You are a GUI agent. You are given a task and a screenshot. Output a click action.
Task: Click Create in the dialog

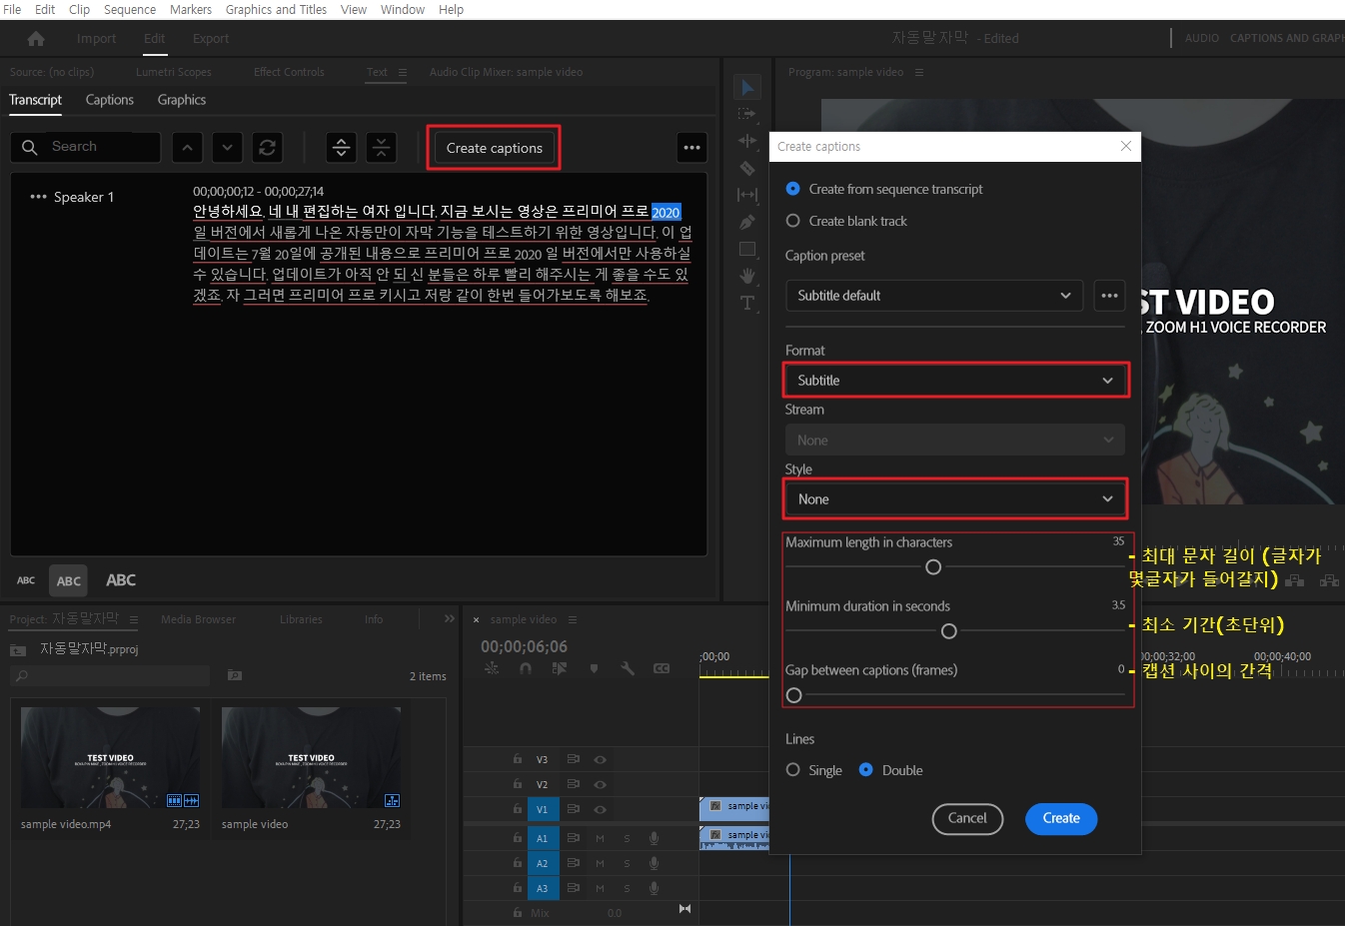click(x=1061, y=818)
